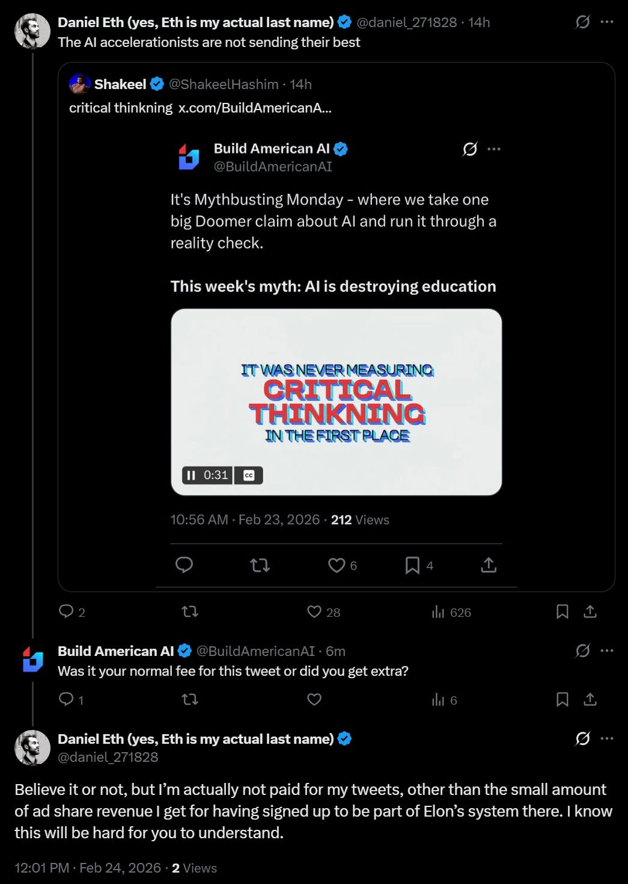Click the Critical Thinkning video thumbnail
The image size is (628, 884).
pyautogui.click(x=337, y=402)
